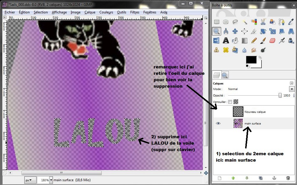Select the Blur/Sharpen droplet tool
This screenshot has height=185, width=297.
[x=244, y=50]
